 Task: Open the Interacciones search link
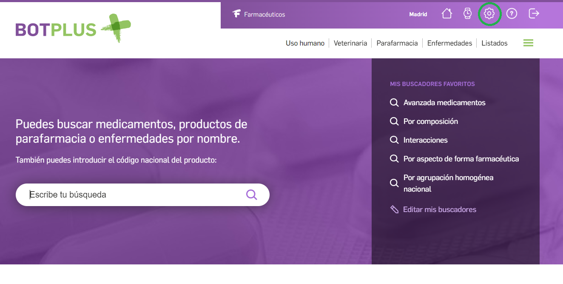(x=425, y=140)
